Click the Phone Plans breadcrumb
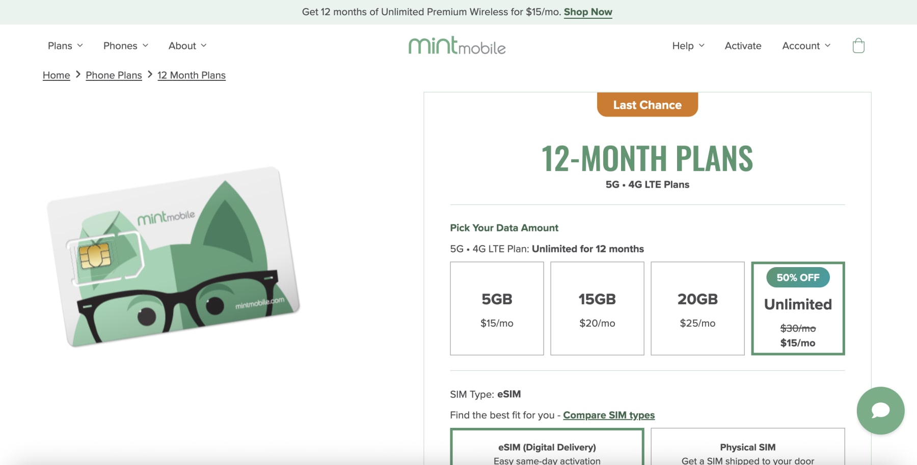 [114, 75]
